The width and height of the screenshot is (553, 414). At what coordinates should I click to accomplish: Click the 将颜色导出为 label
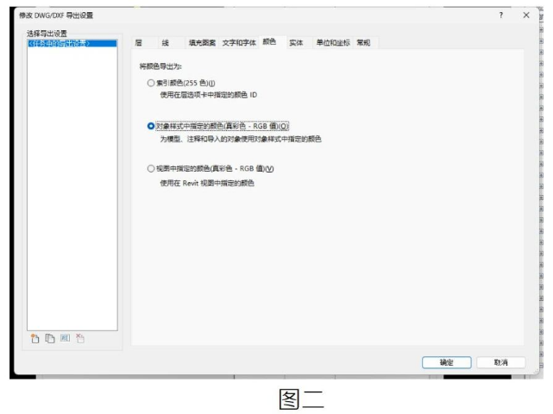(160, 66)
